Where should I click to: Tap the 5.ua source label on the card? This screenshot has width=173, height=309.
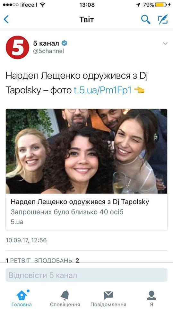17,222
